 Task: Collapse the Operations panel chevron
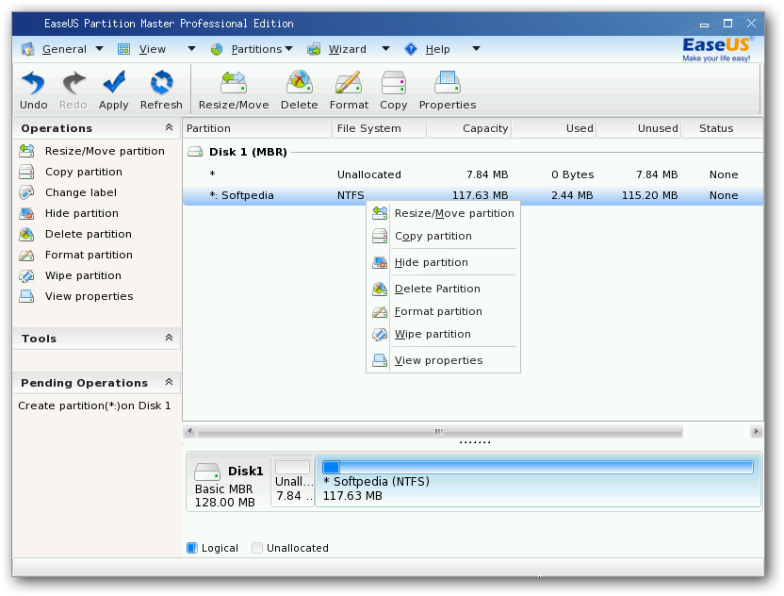click(169, 127)
